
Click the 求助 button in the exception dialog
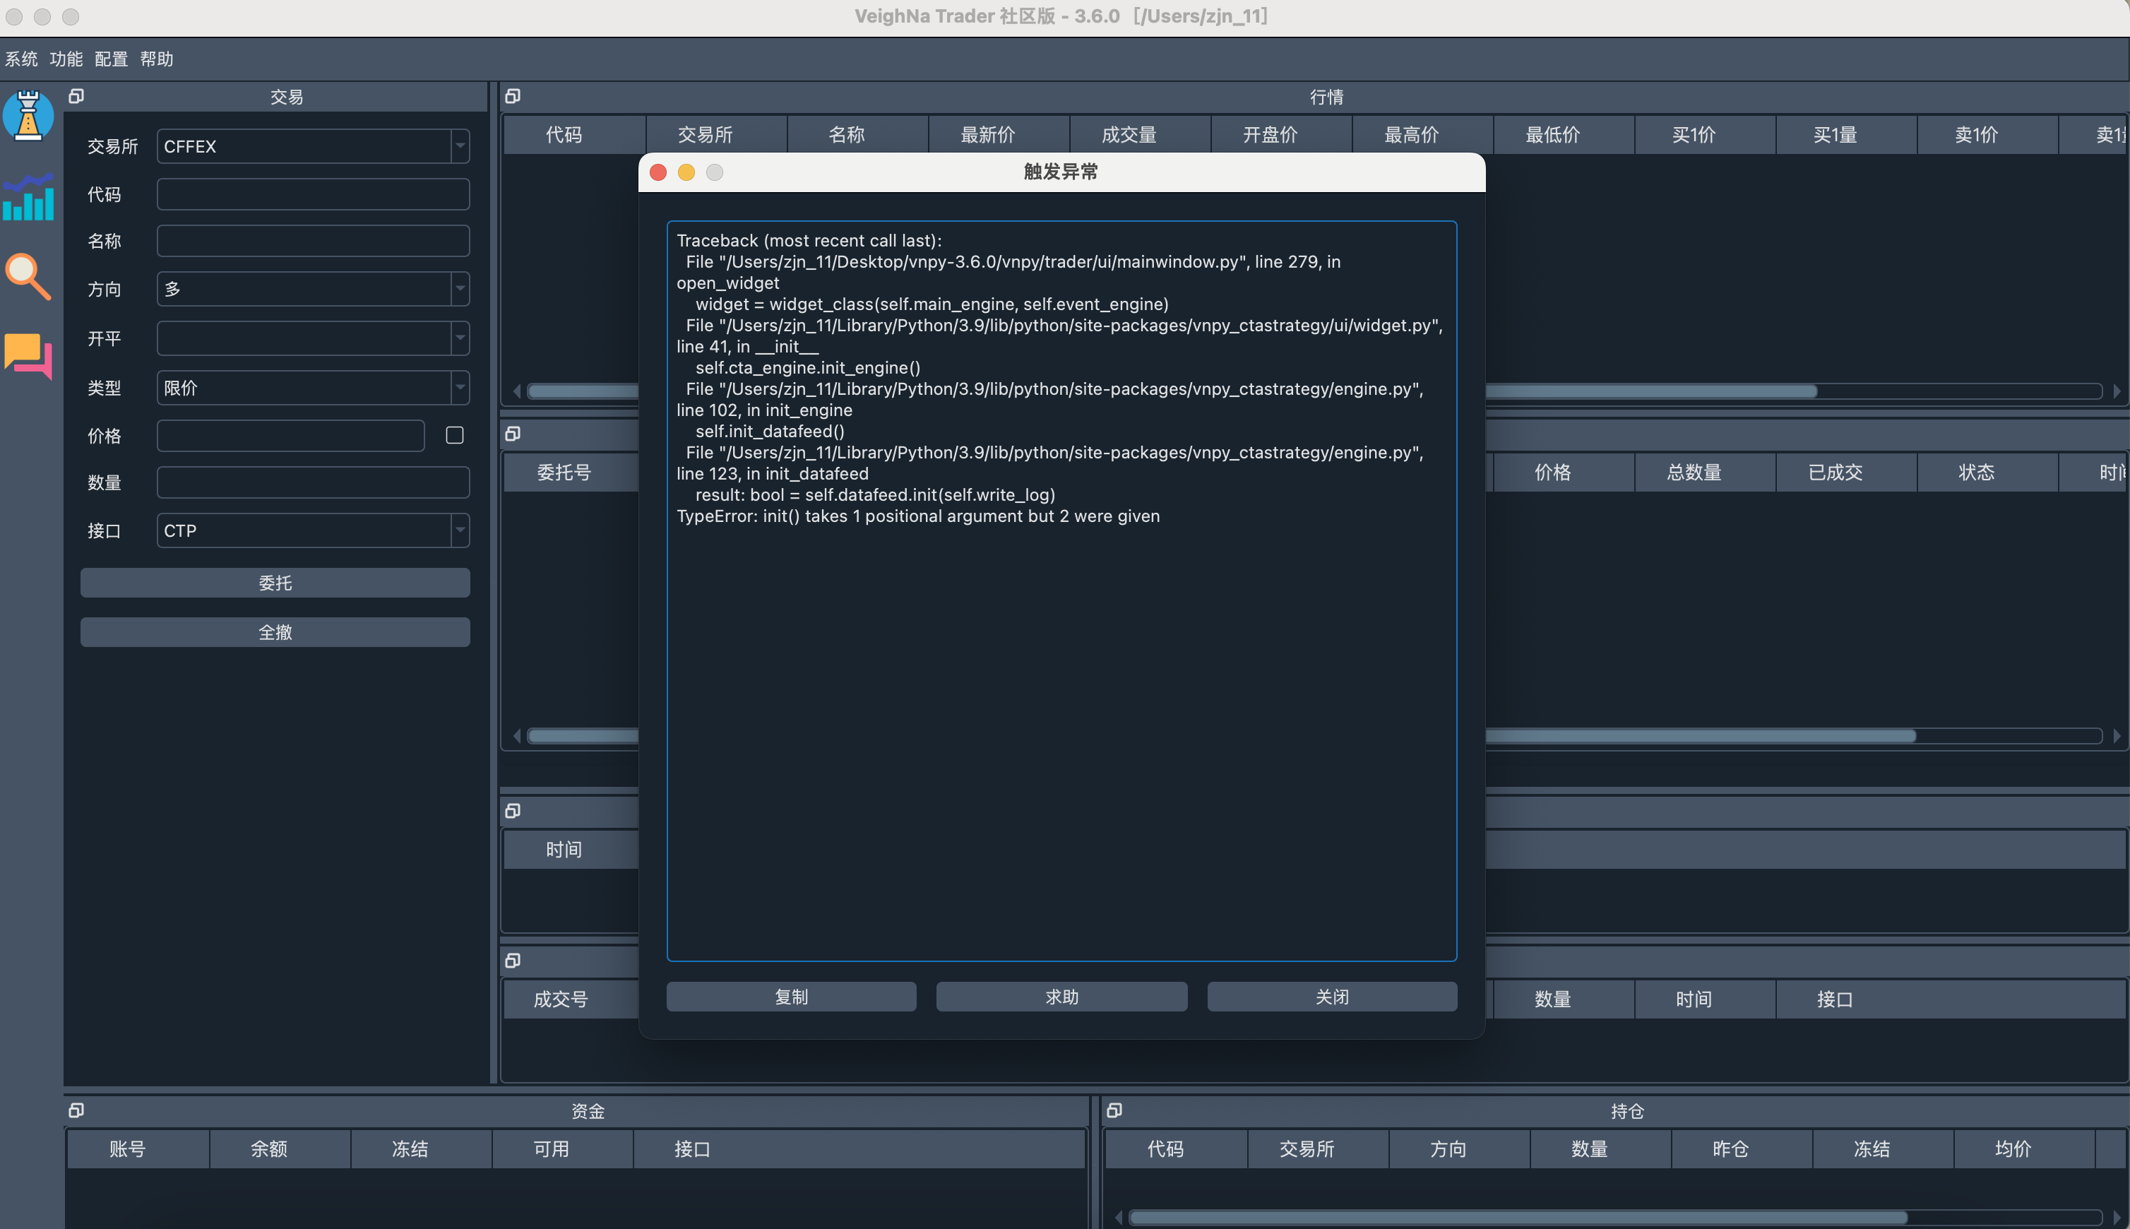[1061, 997]
